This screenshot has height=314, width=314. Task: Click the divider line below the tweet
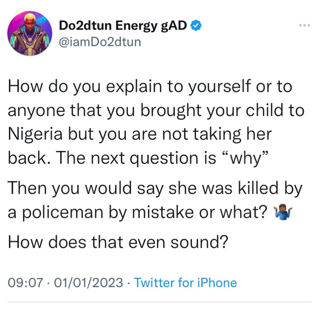point(157,302)
